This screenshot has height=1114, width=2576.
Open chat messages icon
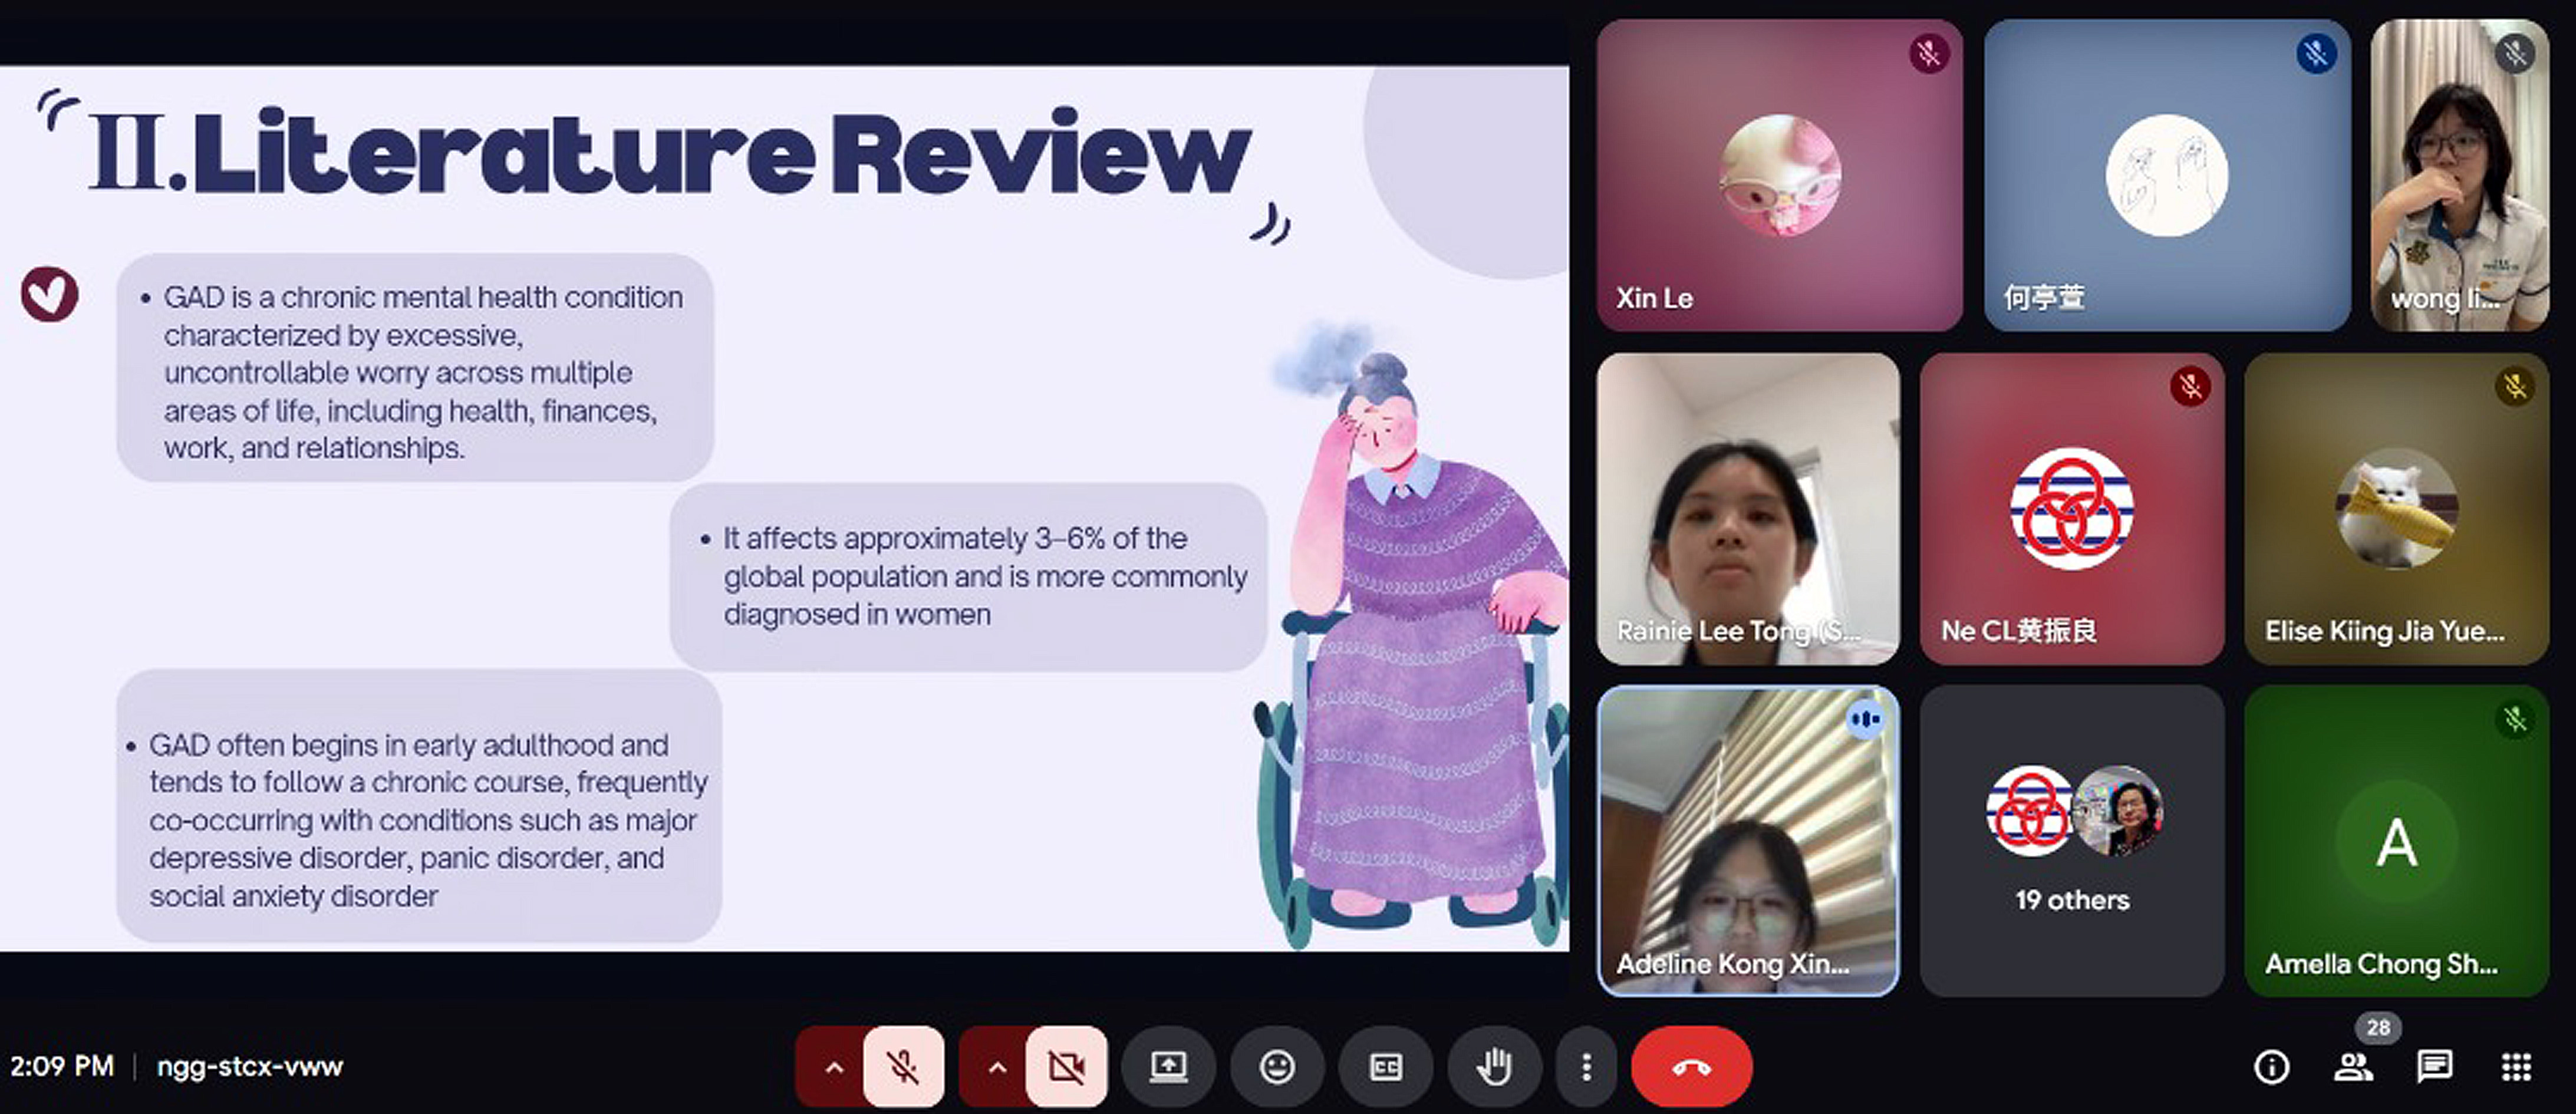tap(2434, 1067)
